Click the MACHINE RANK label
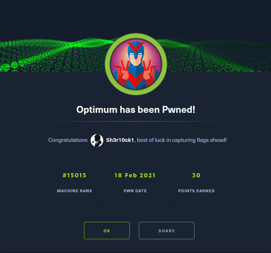This screenshot has width=271, height=253. tap(75, 191)
